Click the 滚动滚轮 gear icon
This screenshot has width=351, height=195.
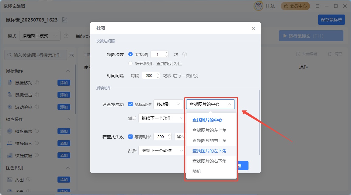10,107
